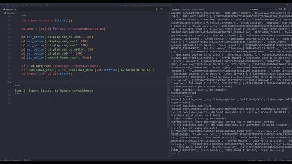The image size is (292, 164).
Task: Open the Edit menu
Action: point(7,5)
